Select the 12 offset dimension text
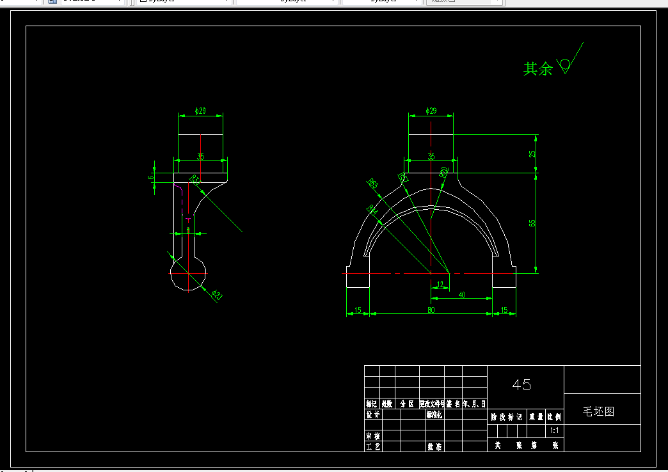This screenshot has height=472, width=668. [x=440, y=284]
